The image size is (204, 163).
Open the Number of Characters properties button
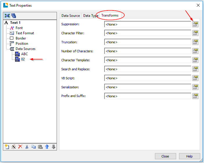[195, 51]
